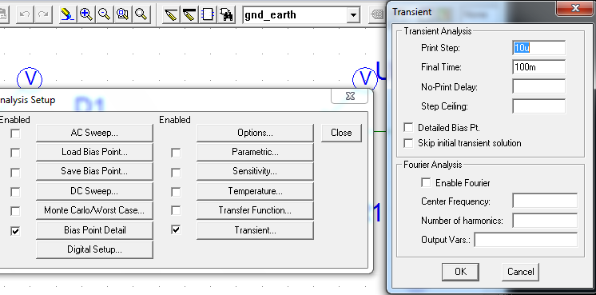
Task: Click the Redo toolbar icon
Action: 43,15
